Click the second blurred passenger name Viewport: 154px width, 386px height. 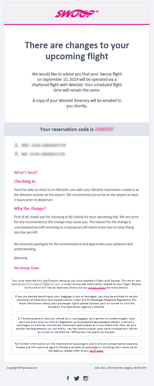click(44, 154)
